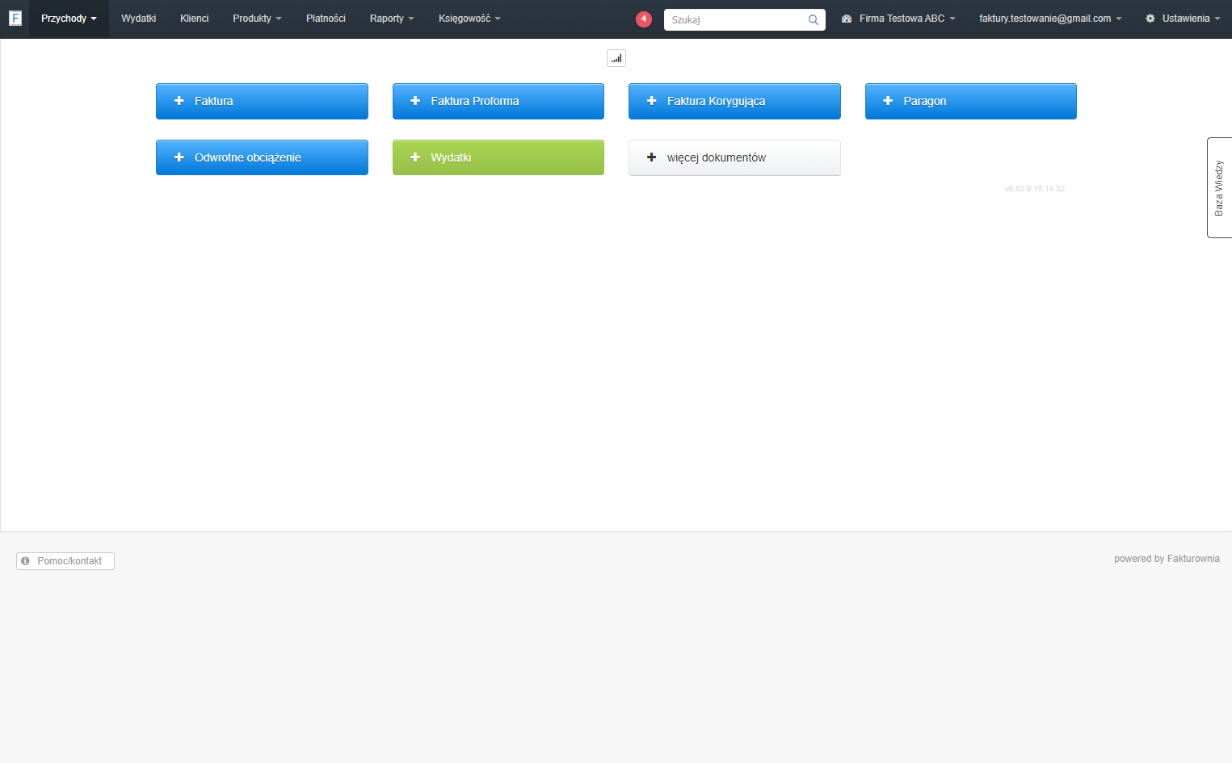Open the Płatności menu item
Image resolution: width=1232 pixels, height=763 pixels.
click(x=326, y=19)
